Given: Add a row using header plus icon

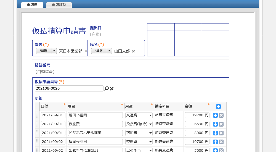Looking at the screenshot, I should [218, 107].
